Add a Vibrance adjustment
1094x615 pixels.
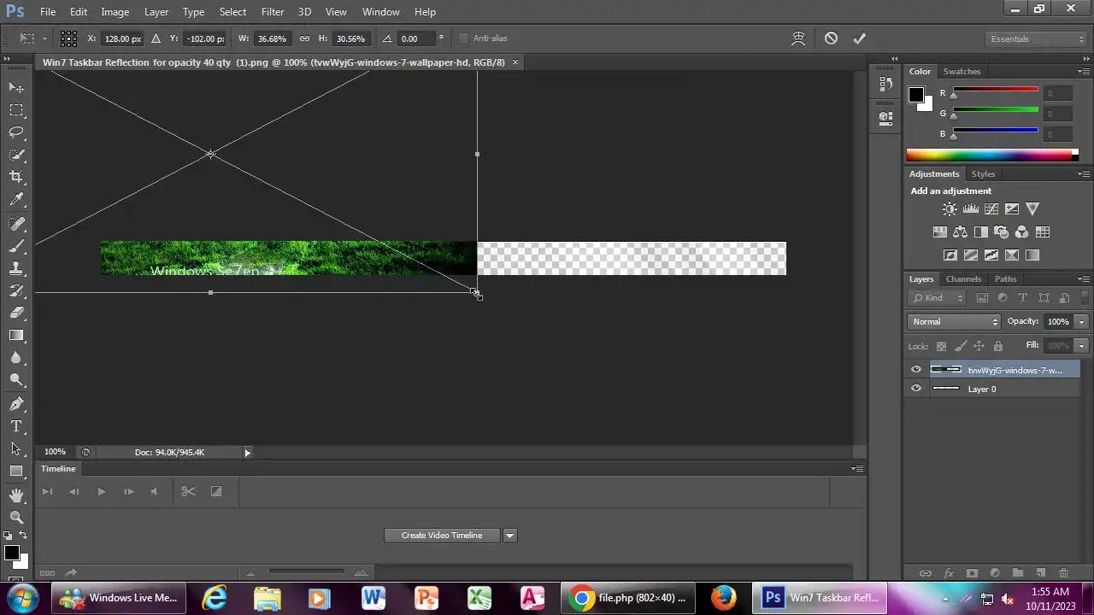[x=1032, y=209]
